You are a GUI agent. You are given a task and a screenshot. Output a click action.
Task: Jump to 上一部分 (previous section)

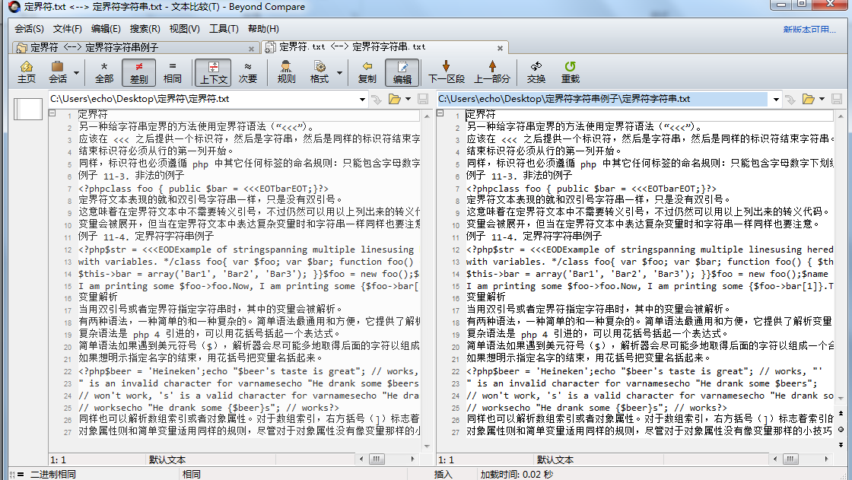point(492,72)
